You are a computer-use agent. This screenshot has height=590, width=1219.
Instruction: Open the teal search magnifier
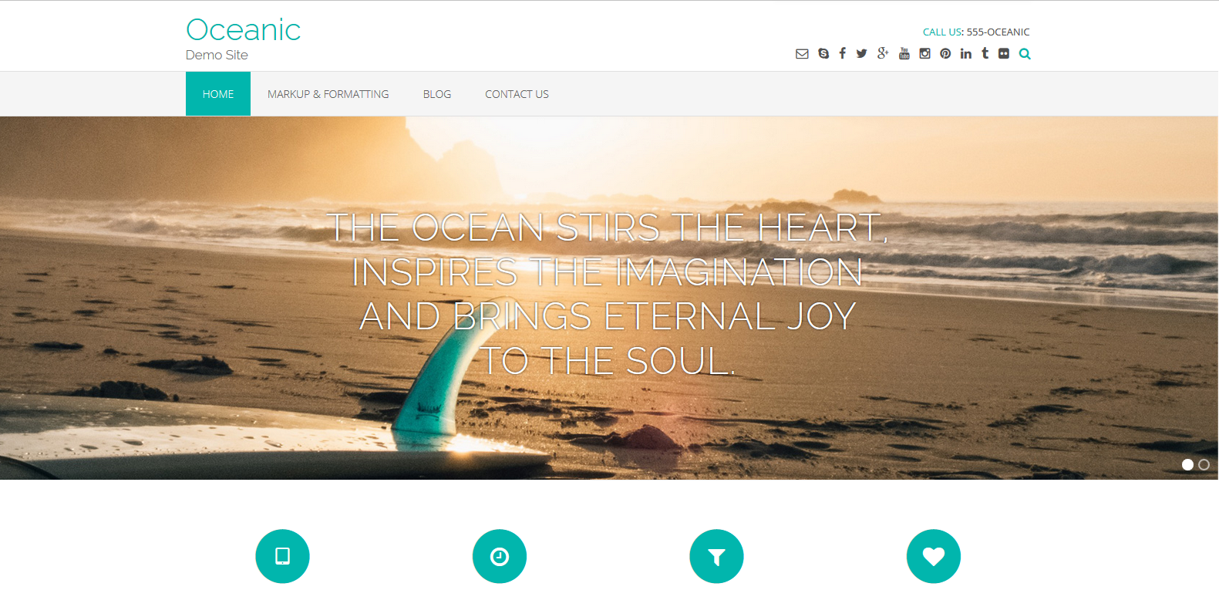click(1025, 53)
